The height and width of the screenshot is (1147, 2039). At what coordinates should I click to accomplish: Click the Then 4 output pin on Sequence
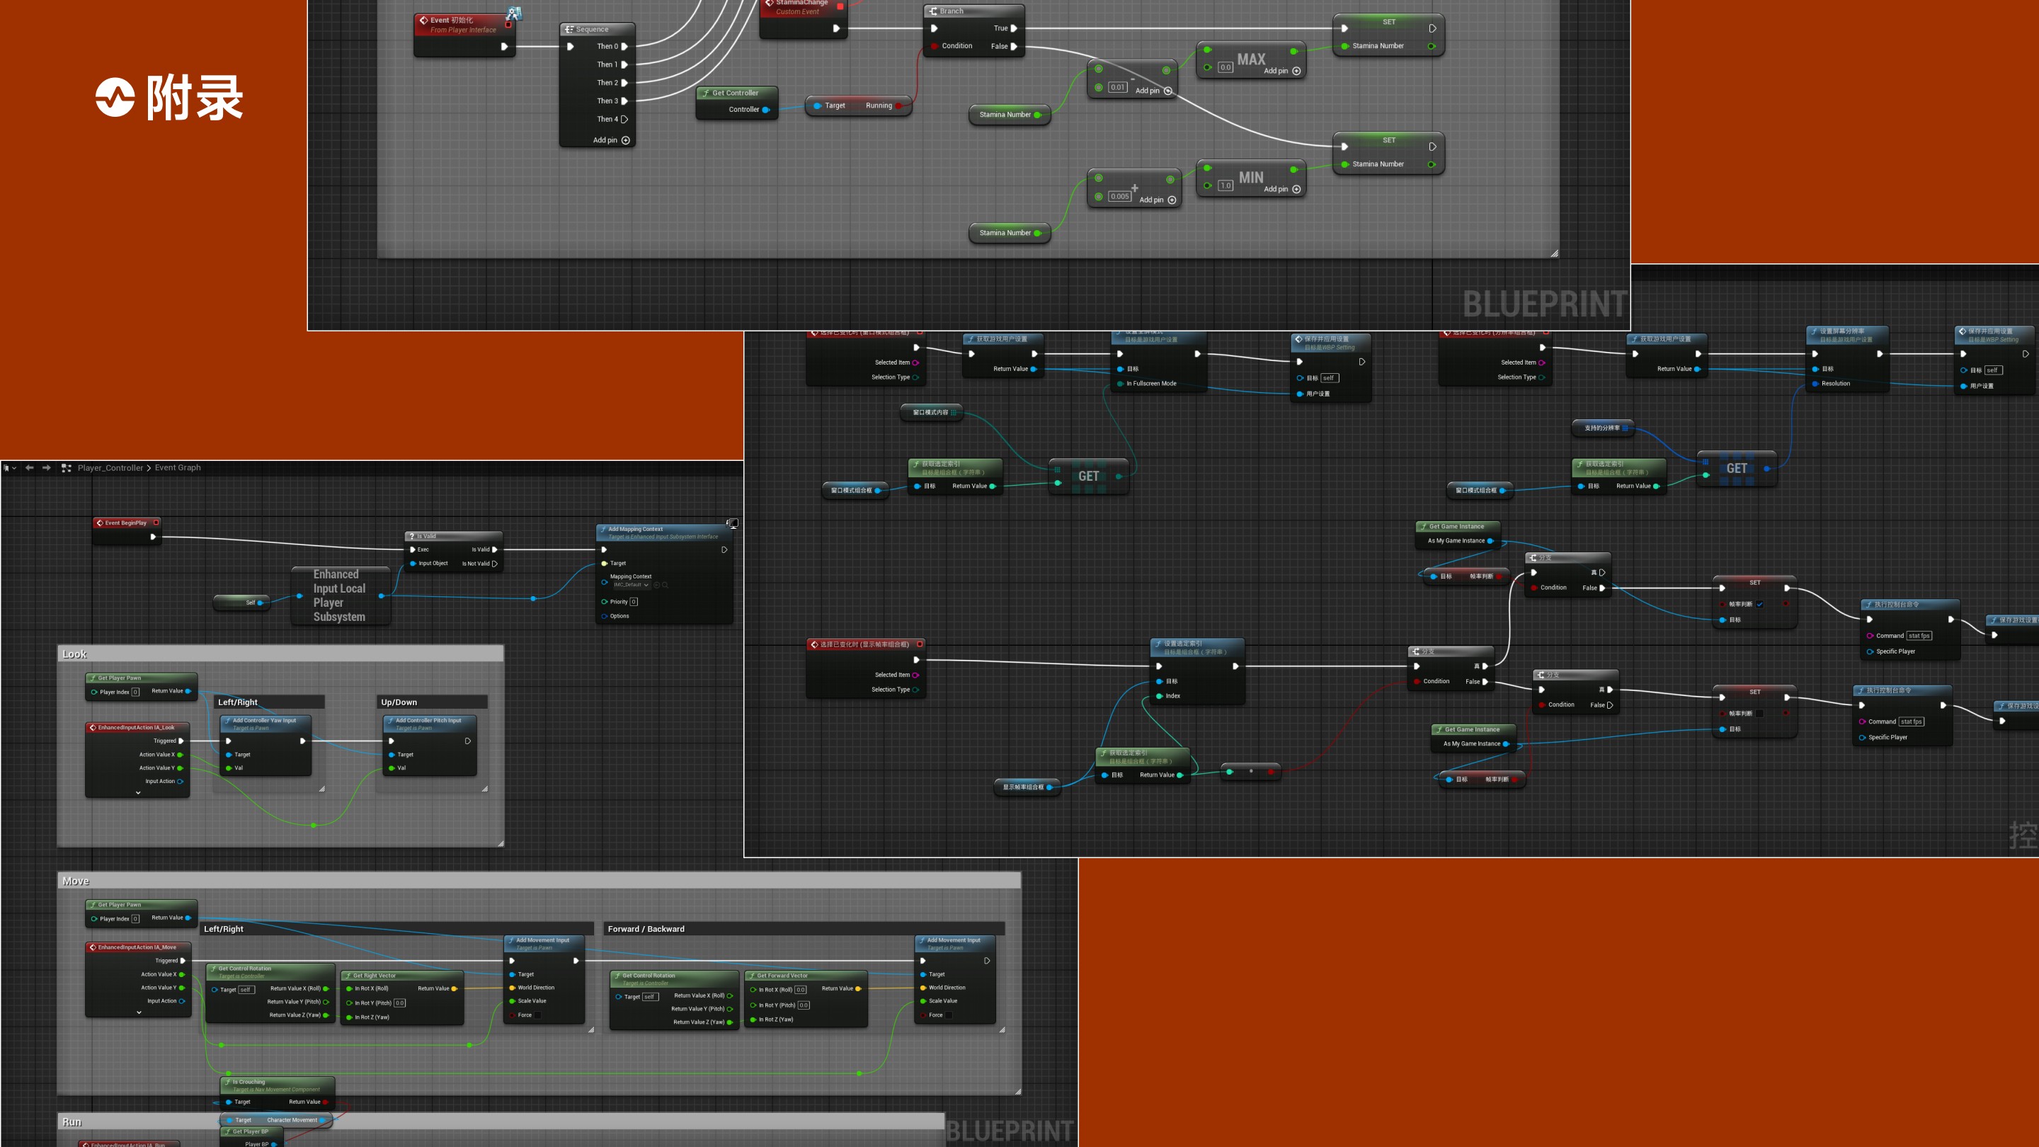[x=624, y=120]
